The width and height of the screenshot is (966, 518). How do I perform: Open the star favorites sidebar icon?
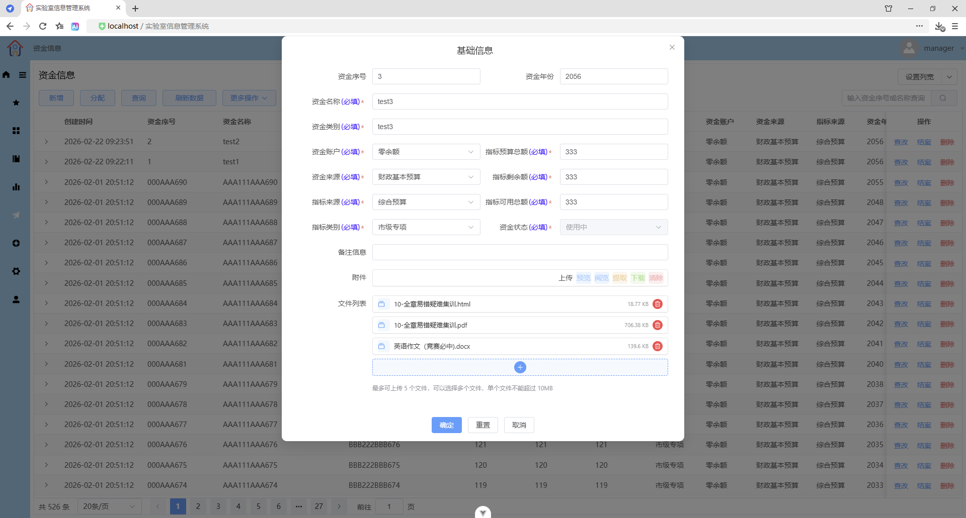coord(16,102)
